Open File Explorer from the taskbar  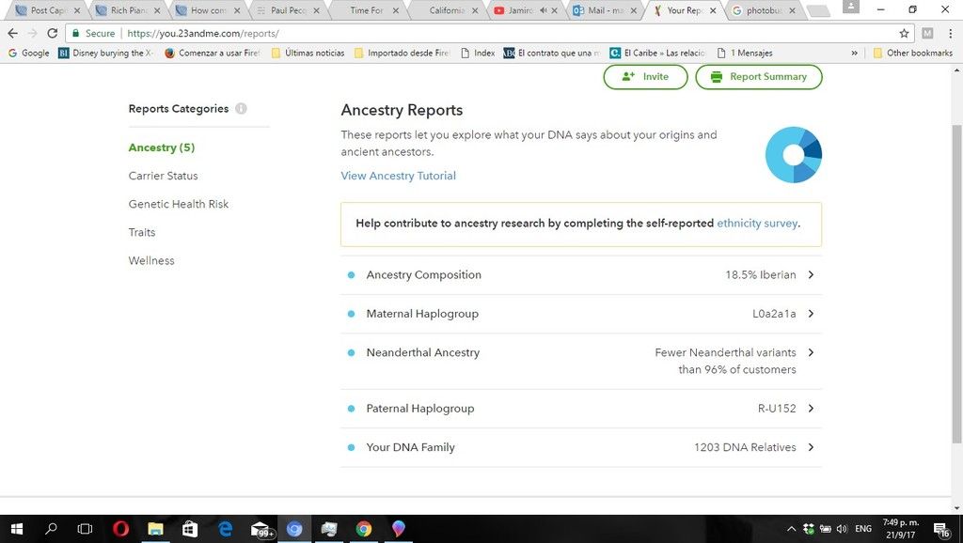(155, 528)
